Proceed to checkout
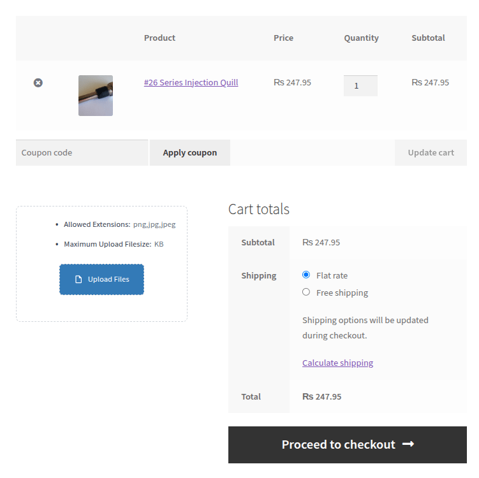This screenshot has width=479, height=478. (x=348, y=445)
